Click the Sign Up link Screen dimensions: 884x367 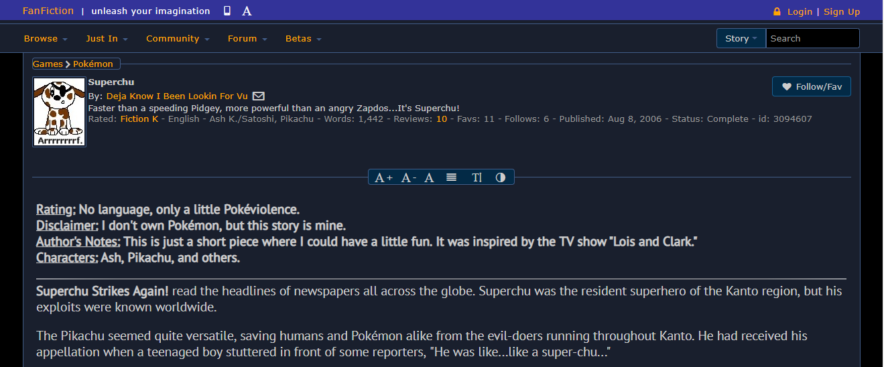click(x=842, y=11)
